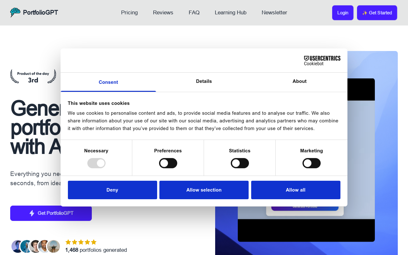The image size is (408, 255).
Task: Open the Learning Hub link
Action: (230, 12)
